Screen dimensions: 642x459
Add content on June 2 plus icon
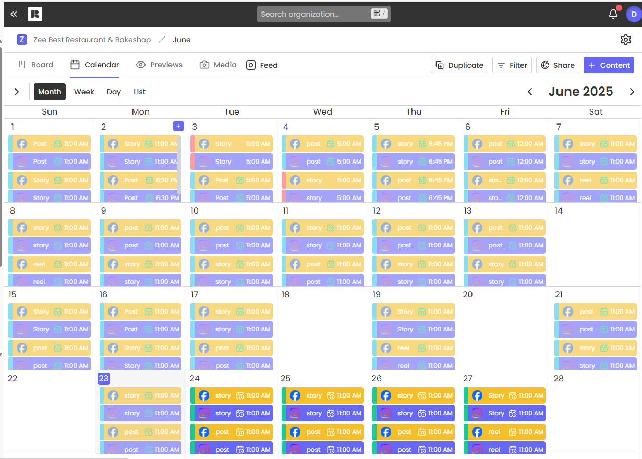coord(178,126)
